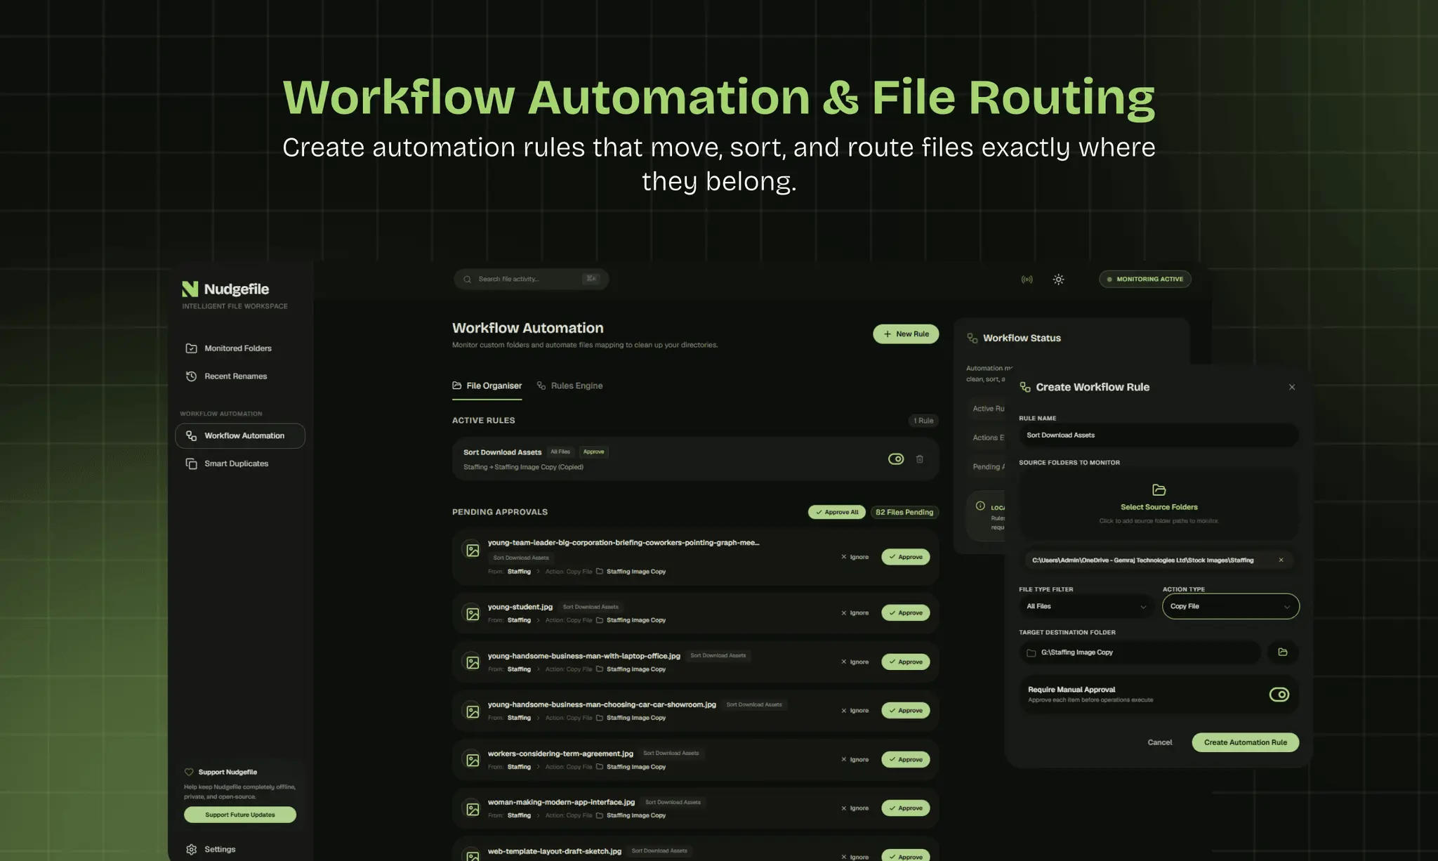Click the Select Source Folders folder icon
Screen dimensions: 1438x861
1159,489
